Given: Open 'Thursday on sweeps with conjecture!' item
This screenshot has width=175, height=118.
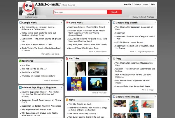Looking at the screenshot, I should [x=38, y=76].
